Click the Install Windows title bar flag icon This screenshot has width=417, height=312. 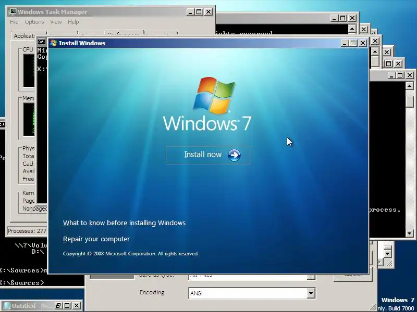54,43
